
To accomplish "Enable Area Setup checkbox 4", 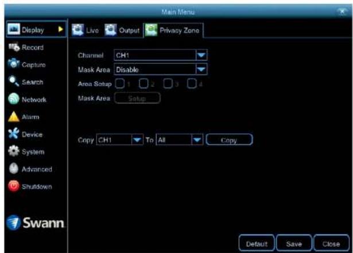I will [x=192, y=83].
